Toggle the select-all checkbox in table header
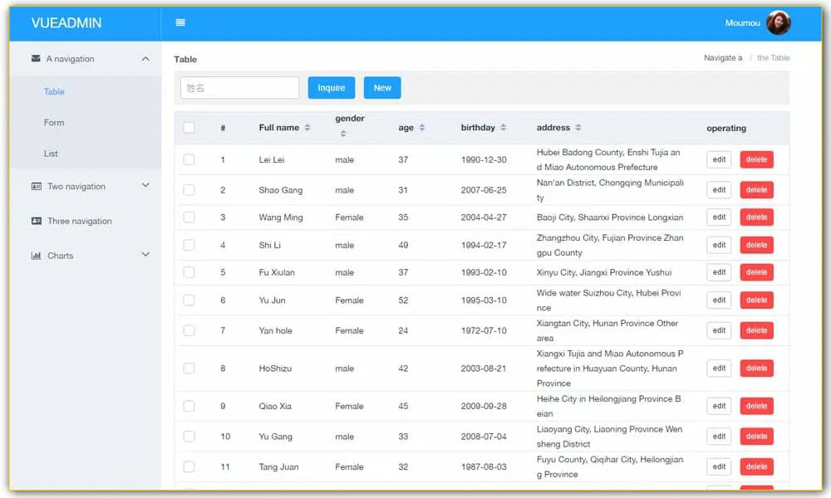This screenshot has height=498, width=831. 189,128
